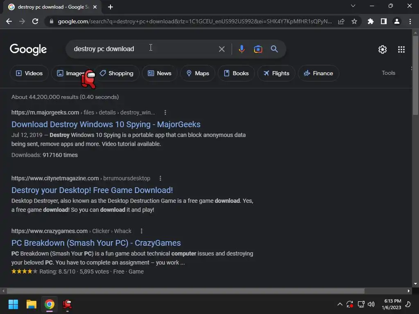Submit search with magnifying glass
The height and width of the screenshot is (314, 419).
coord(274,49)
